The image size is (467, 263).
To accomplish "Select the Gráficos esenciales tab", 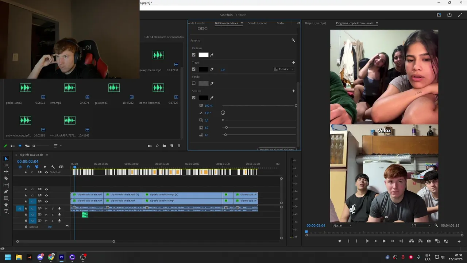I will [x=226, y=23].
